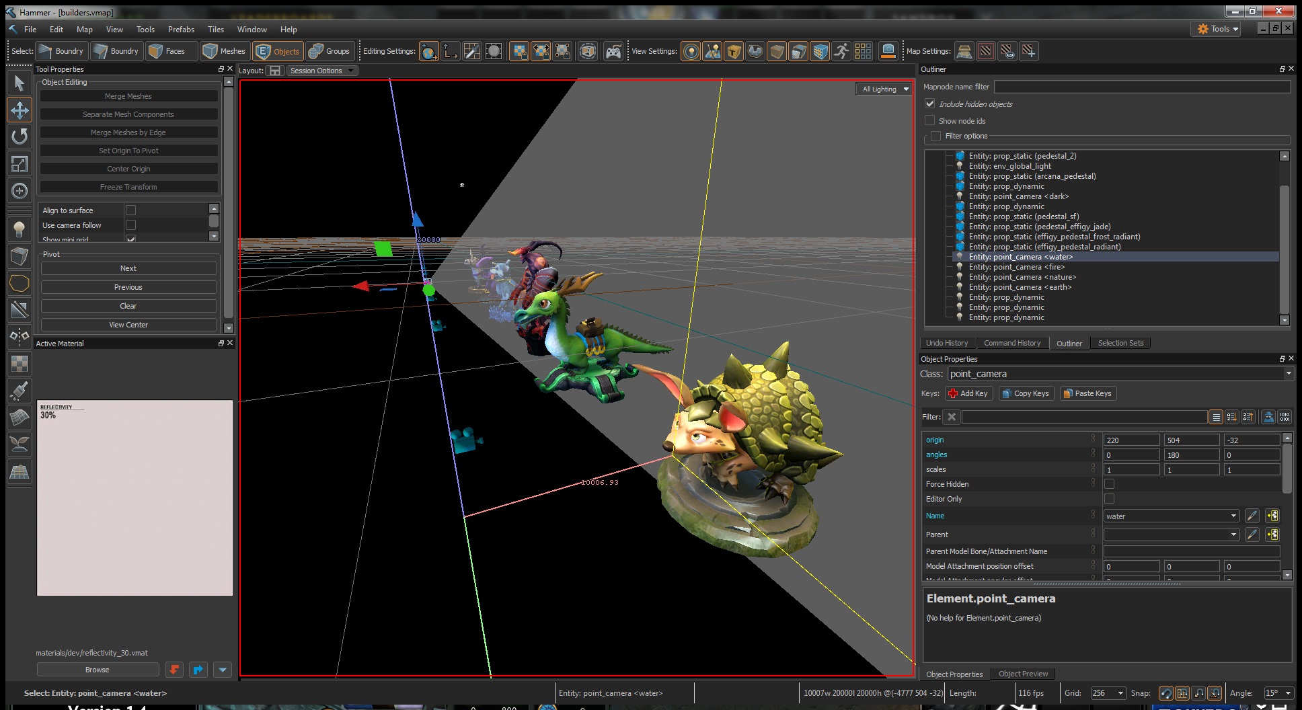Image resolution: width=1302 pixels, height=710 pixels.
Task: Toggle Include hidden objects checkbox
Action: tap(930, 104)
